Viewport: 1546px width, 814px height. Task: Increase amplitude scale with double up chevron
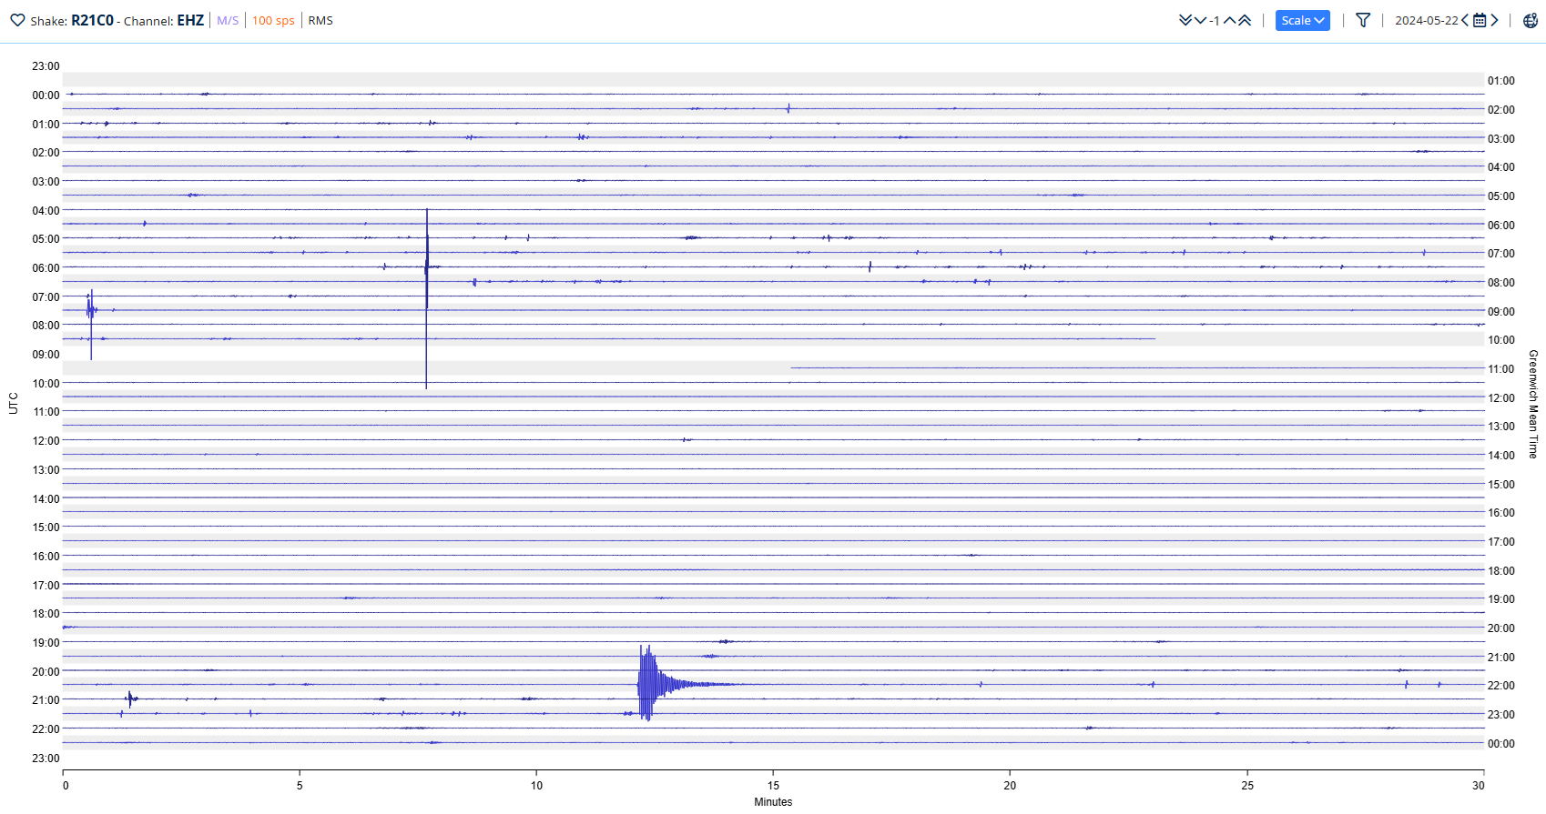click(x=1244, y=20)
